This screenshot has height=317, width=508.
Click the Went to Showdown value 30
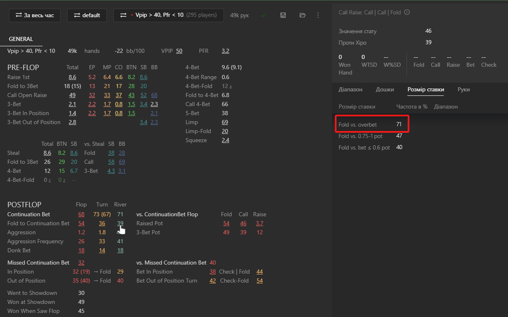(x=81, y=293)
